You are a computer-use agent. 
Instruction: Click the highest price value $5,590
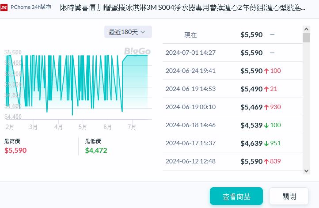coord(15,150)
